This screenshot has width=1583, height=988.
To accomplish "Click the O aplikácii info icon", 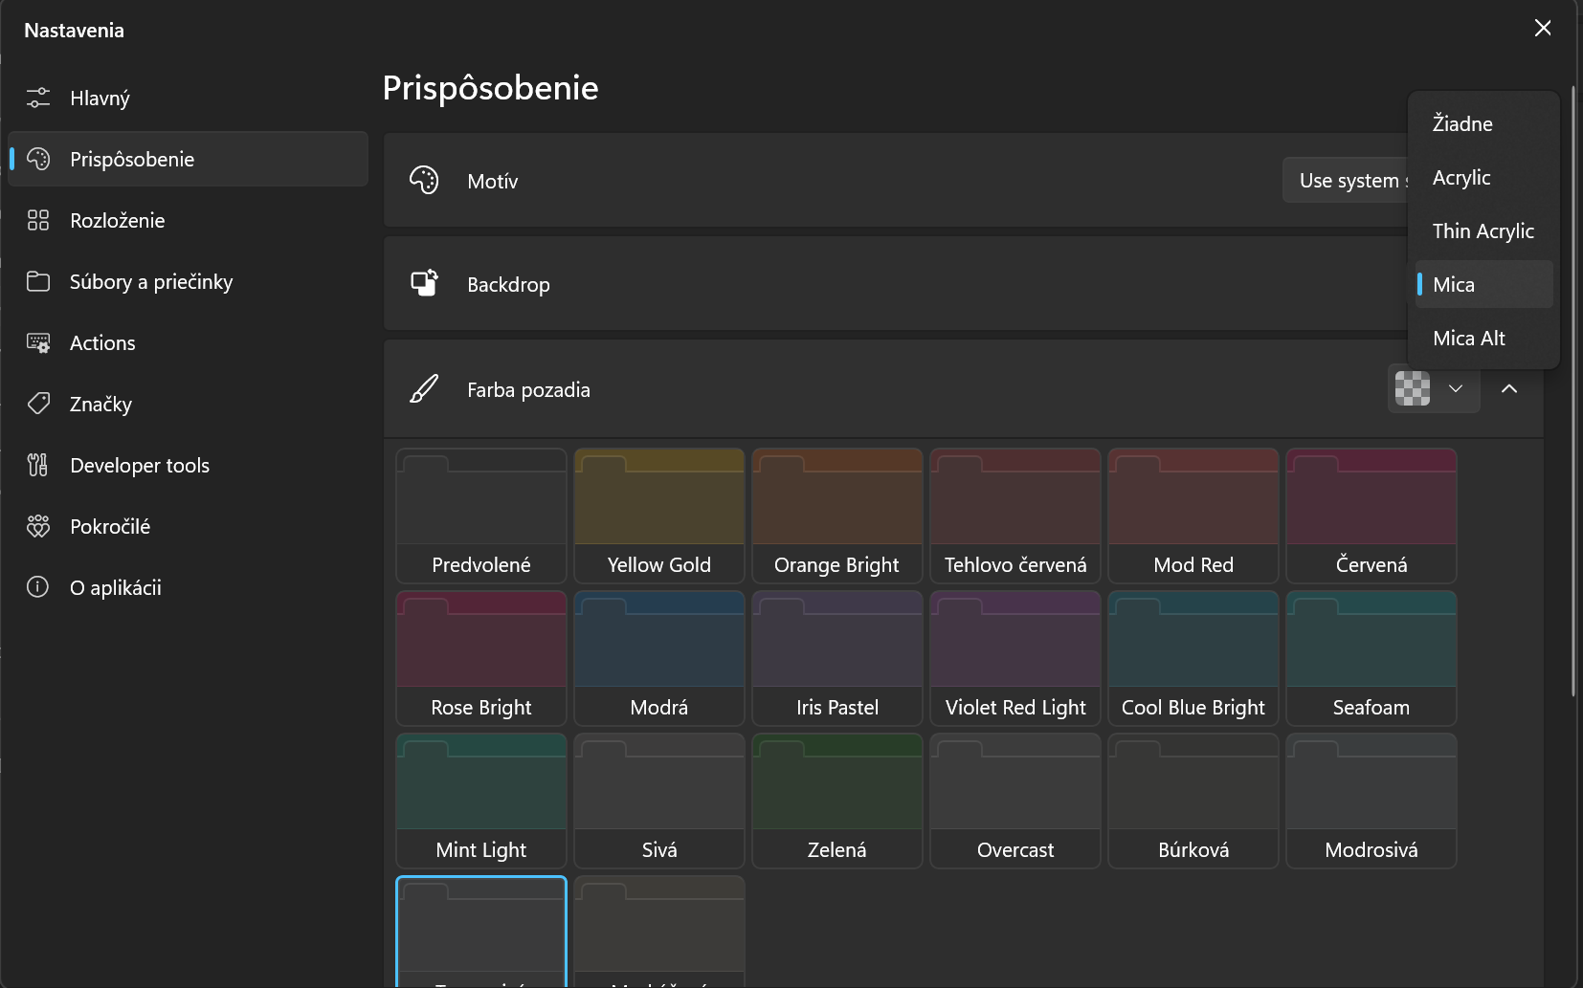I will click(x=38, y=587).
